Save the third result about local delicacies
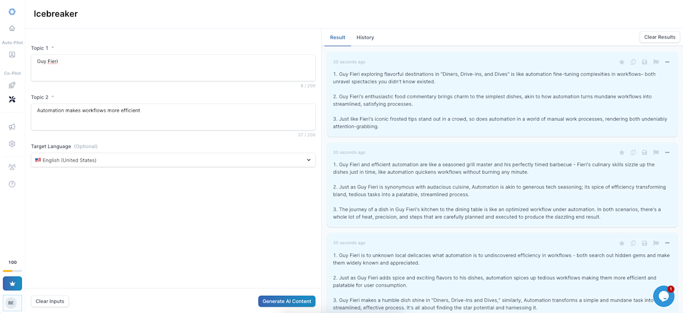The height and width of the screenshot is (313, 683). click(x=644, y=243)
